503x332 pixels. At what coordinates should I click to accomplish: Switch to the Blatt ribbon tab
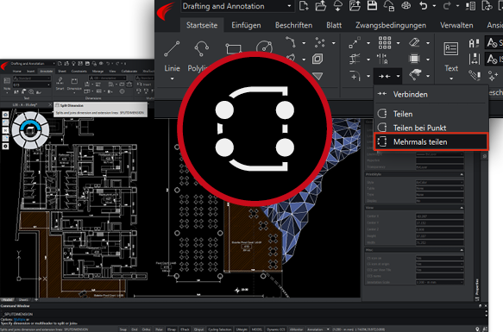[334, 25]
